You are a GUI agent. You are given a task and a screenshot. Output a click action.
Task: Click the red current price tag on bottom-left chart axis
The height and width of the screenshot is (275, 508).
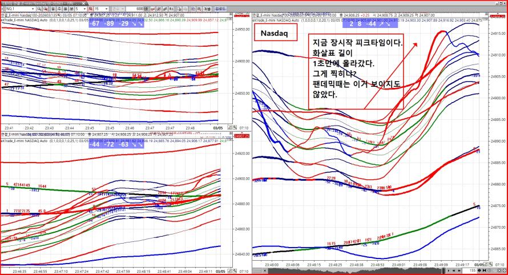coord(241,136)
